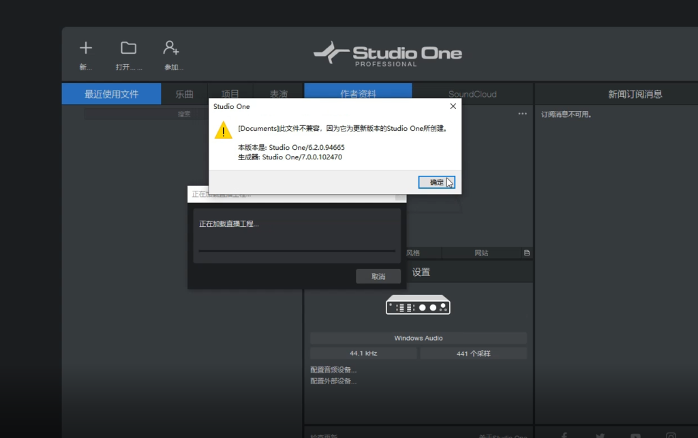Image resolution: width=698 pixels, height=438 pixels.
Task: Cancel loading the live project
Action: [378, 276]
